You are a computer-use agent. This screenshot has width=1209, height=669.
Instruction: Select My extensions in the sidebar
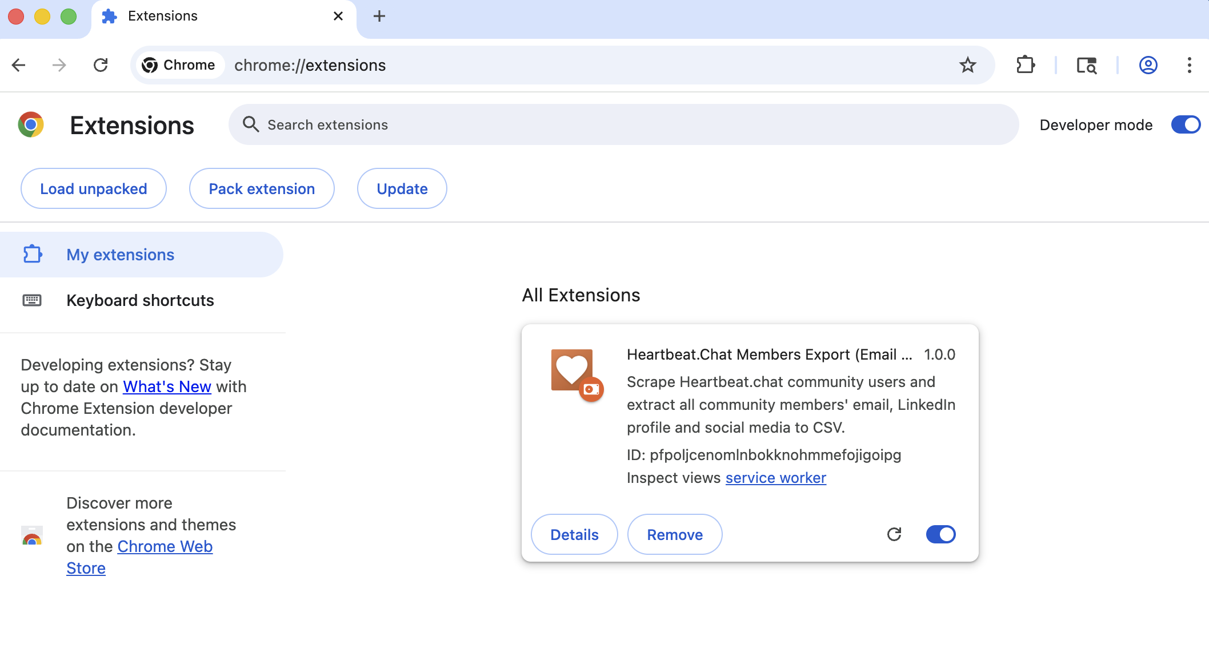click(142, 255)
